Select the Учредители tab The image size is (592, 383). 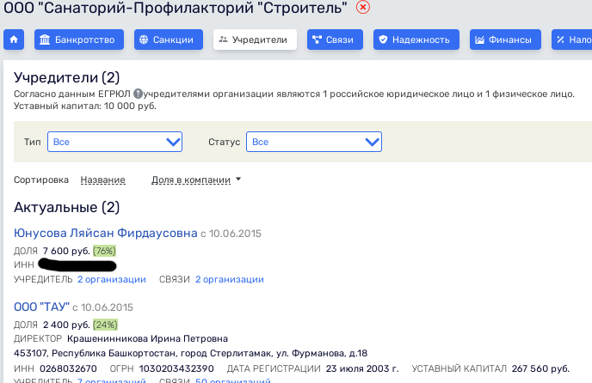pos(255,40)
